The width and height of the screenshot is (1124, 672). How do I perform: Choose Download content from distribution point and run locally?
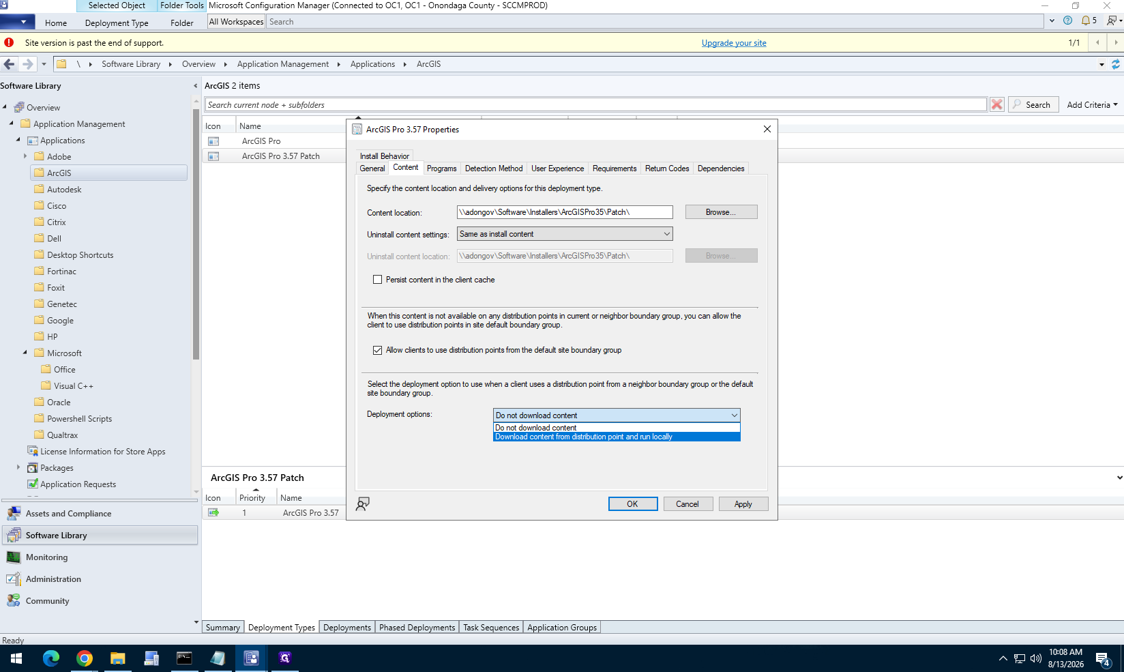point(617,437)
